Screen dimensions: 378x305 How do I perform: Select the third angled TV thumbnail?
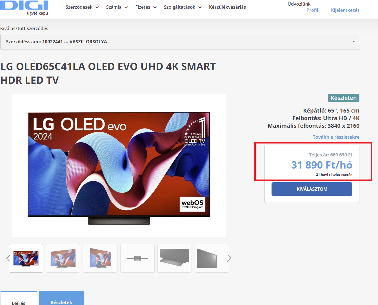point(100,258)
